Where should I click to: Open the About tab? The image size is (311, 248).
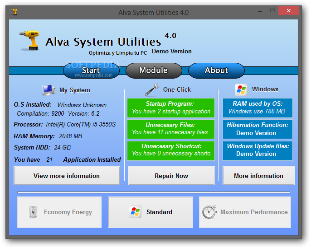click(x=216, y=70)
